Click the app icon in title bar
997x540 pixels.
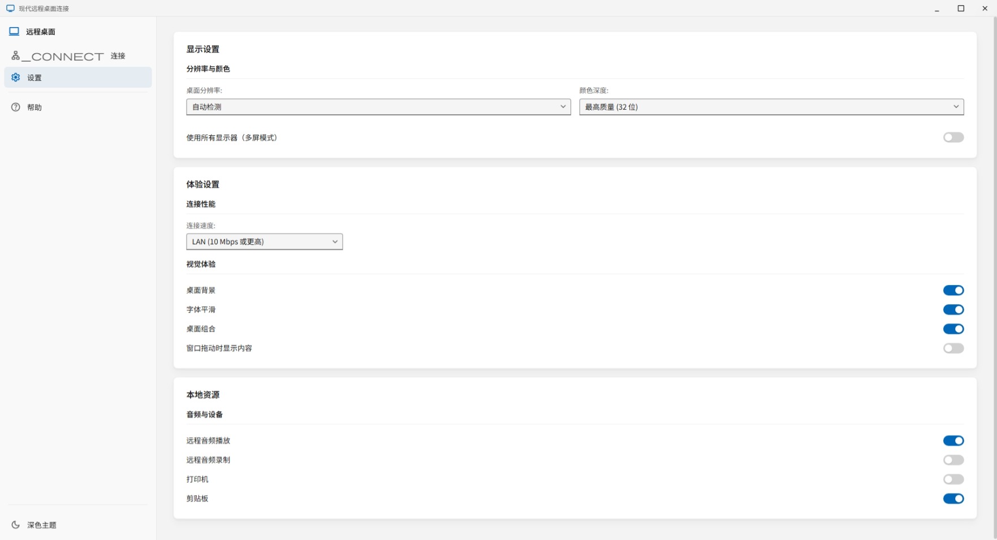click(x=10, y=8)
